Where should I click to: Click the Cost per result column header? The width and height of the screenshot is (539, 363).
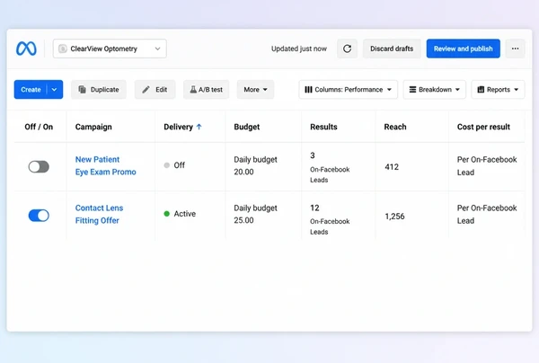[x=483, y=127]
